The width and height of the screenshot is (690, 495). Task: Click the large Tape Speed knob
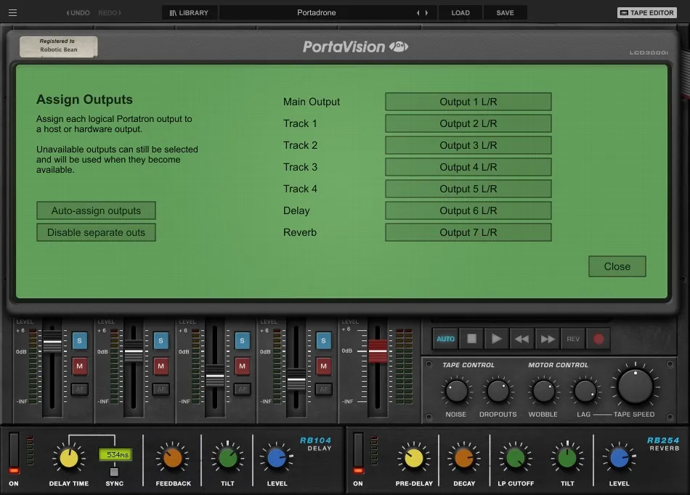[x=635, y=387]
